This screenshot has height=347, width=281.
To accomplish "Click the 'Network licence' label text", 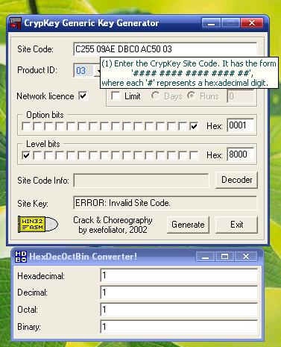I will (45, 96).
